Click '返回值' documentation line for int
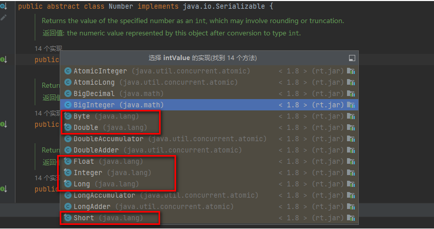 pos(171,33)
